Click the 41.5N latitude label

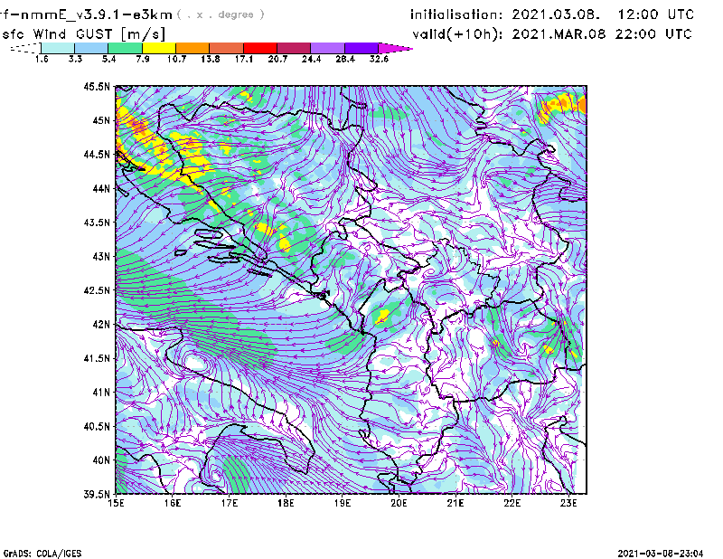point(97,358)
